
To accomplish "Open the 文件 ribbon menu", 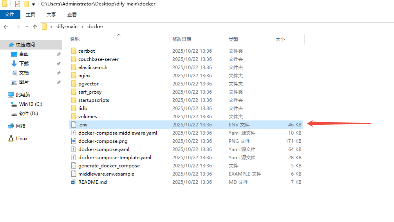I will 9,14.
